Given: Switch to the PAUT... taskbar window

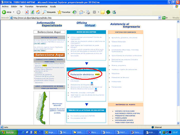Looking at the screenshot, I should click(122, 132).
